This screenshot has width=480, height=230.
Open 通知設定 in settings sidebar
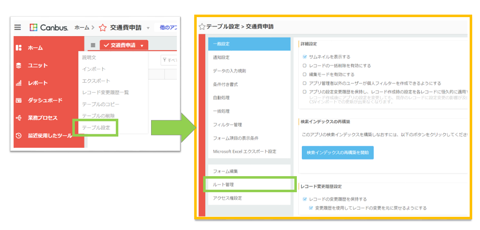click(249, 57)
